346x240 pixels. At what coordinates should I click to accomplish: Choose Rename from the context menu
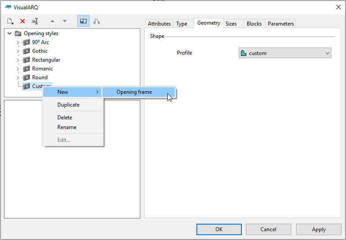[67, 127]
